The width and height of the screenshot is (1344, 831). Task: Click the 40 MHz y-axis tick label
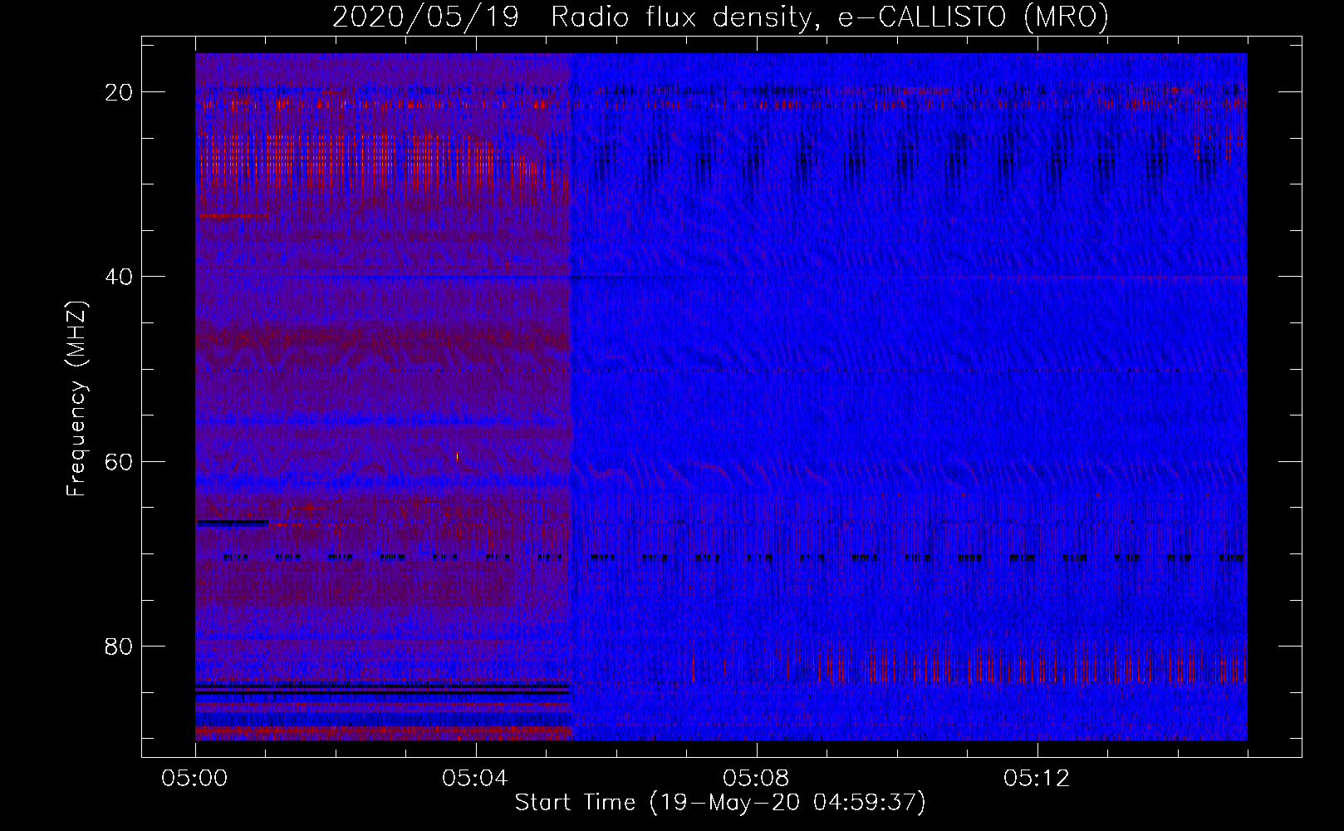[119, 277]
